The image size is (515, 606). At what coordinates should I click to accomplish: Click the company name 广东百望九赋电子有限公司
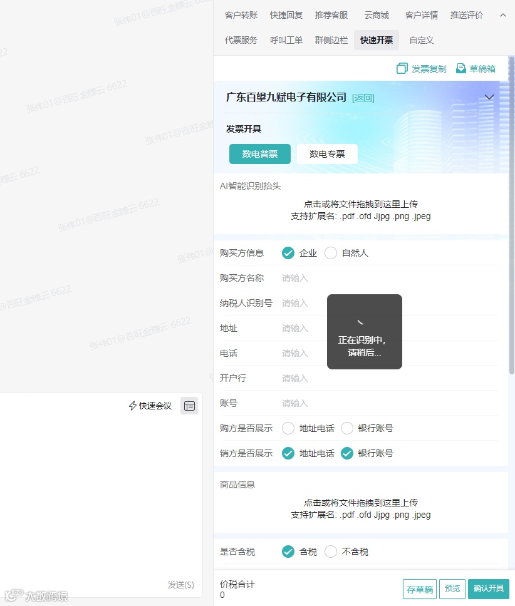coord(286,98)
